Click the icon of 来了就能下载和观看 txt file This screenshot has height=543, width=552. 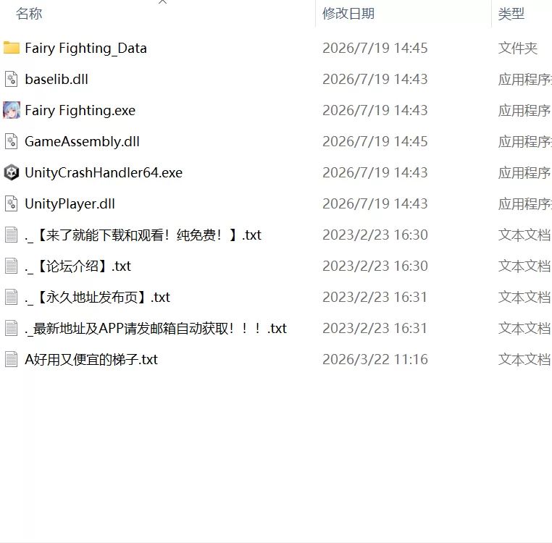(12, 235)
